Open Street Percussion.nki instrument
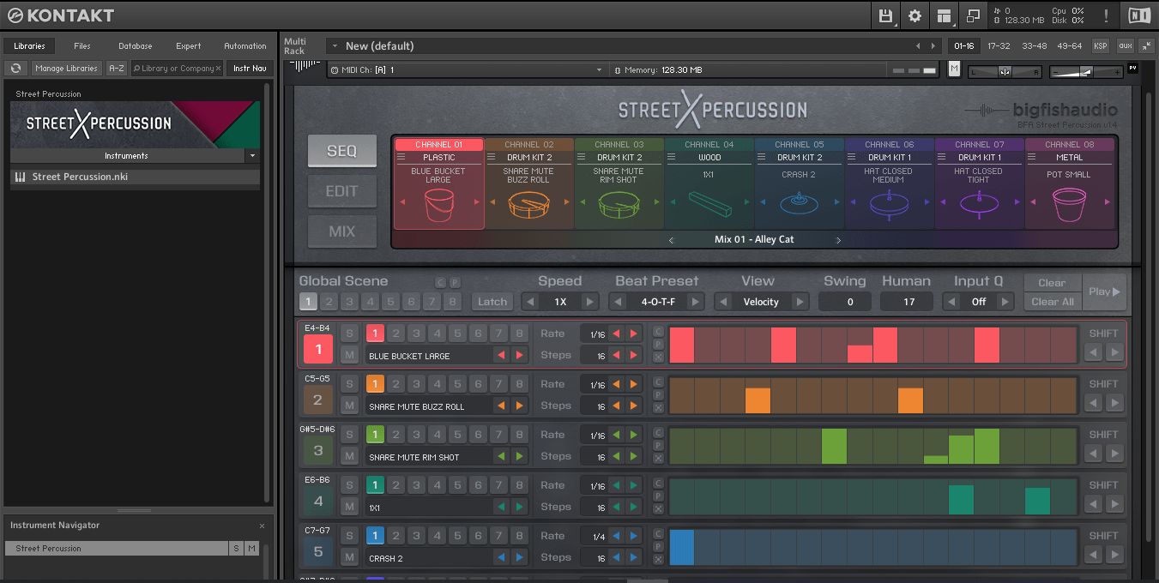Screen dimensions: 1159x583 (x=135, y=177)
